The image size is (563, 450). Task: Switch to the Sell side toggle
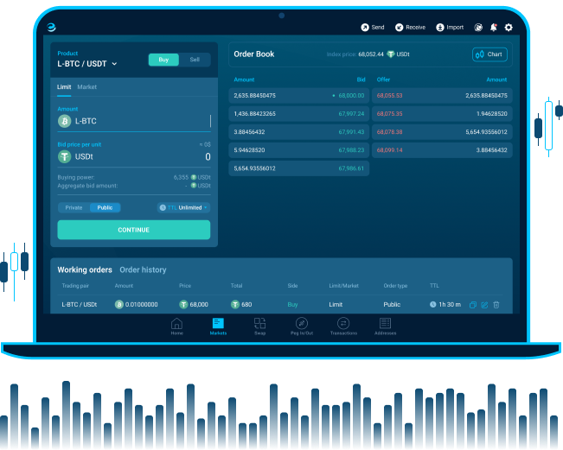point(195,60)
